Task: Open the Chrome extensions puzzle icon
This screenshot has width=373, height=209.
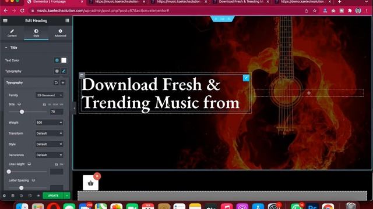Action: [350, 10]
